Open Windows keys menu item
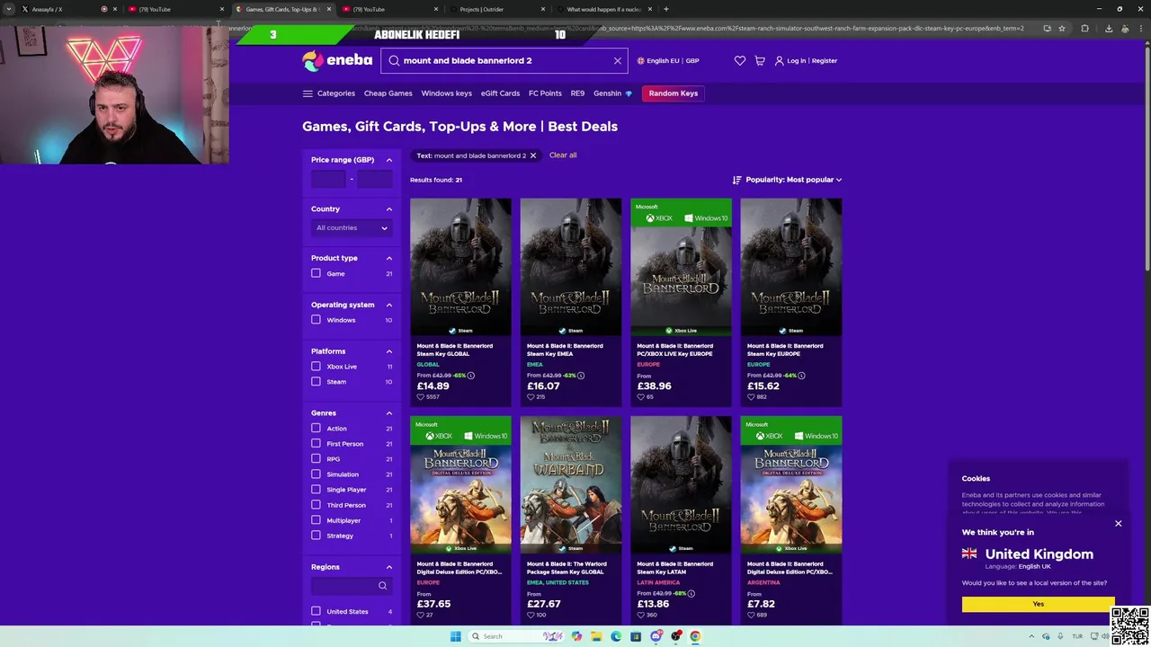 [446, 93]
